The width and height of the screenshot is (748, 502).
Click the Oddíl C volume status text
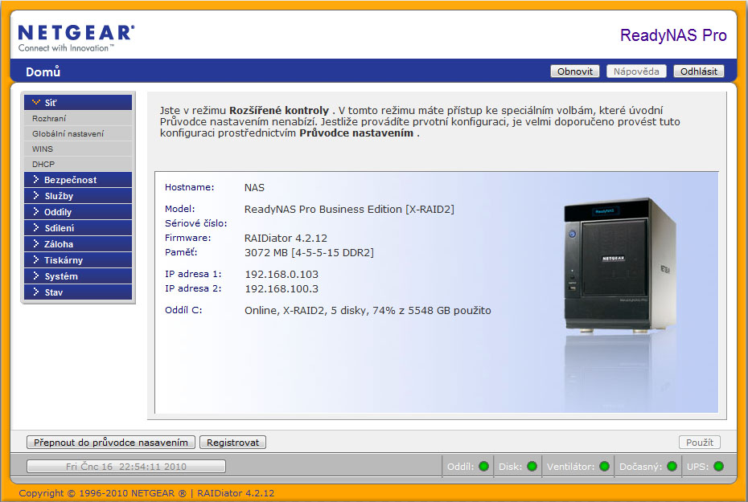[x=368, y=311]
